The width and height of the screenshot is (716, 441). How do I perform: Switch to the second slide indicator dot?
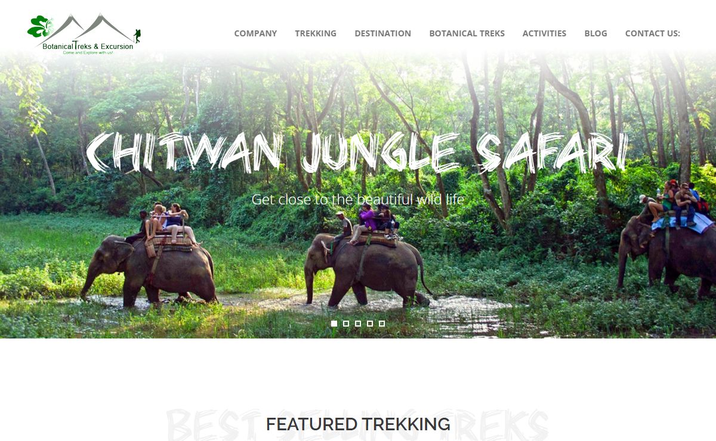click(346, 324)
